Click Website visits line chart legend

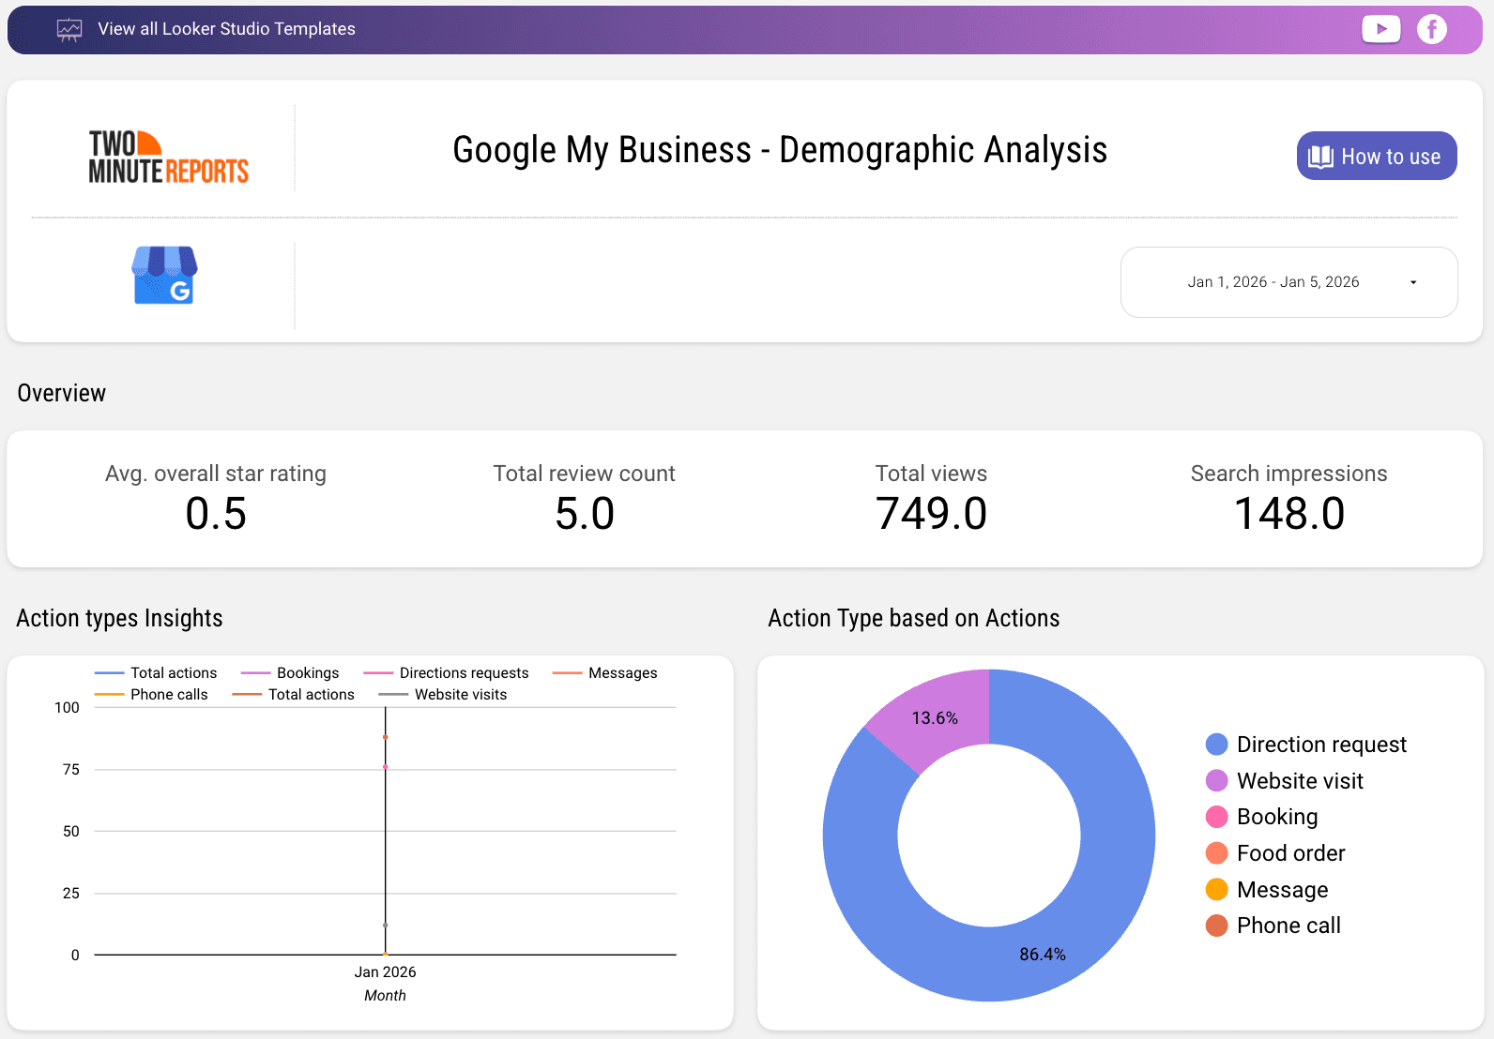460,695
